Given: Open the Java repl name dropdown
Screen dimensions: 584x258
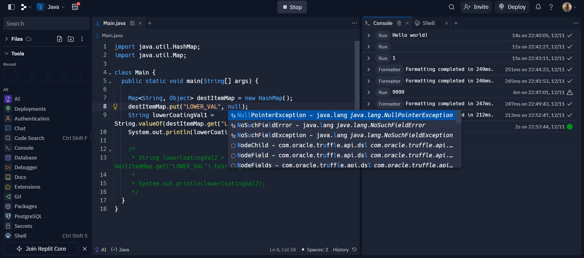Looking at the screenshot, I should (51, 7).
